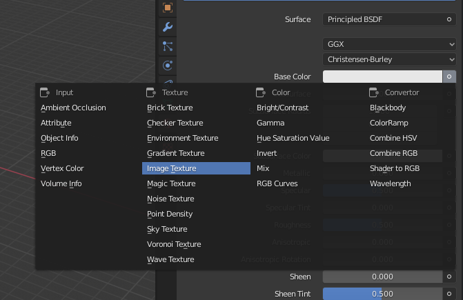
Task: Click the Sheen Tint slider
Action: (382, 294)
